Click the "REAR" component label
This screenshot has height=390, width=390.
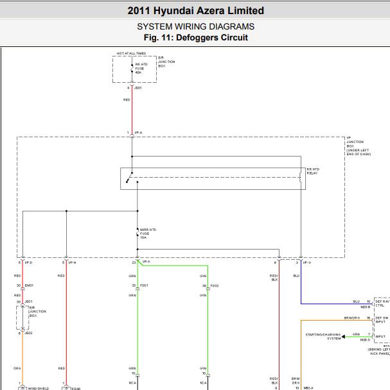pos(76,389)
